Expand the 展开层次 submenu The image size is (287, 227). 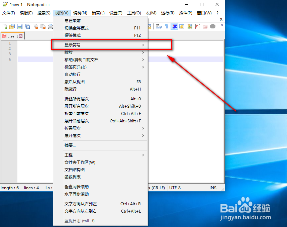100,135
